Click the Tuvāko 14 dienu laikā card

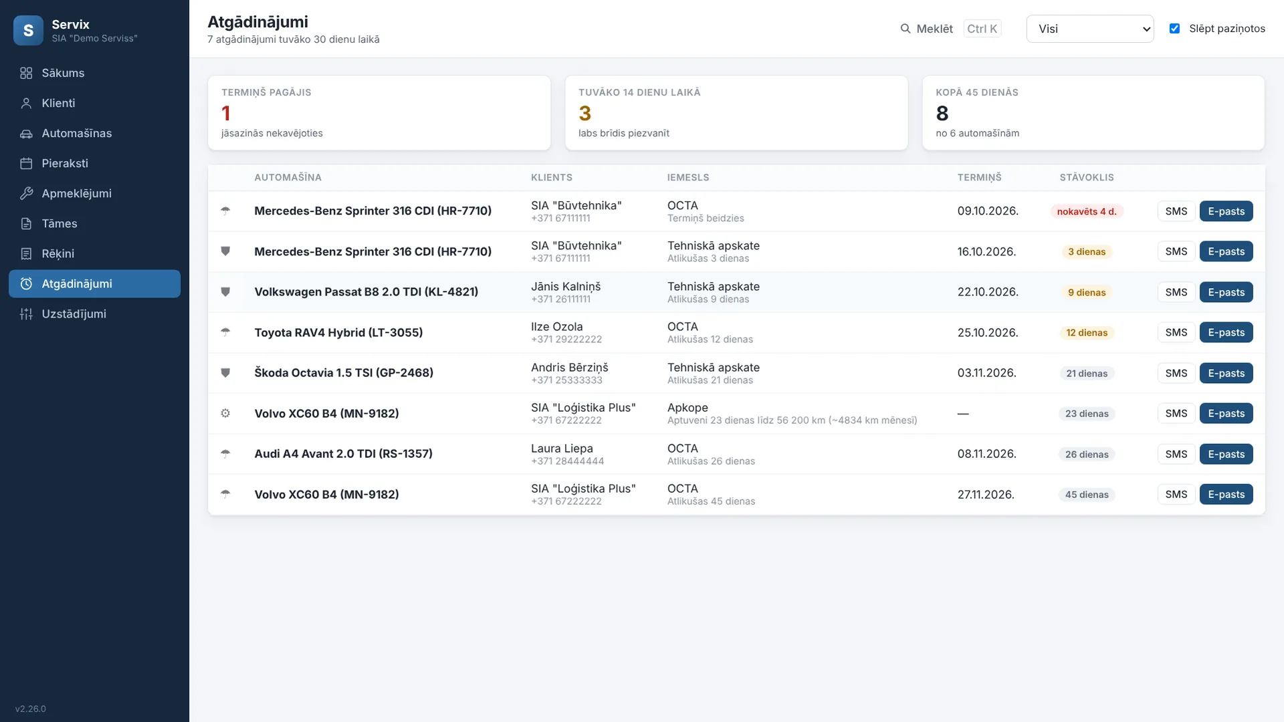click(x=736, y=112)
